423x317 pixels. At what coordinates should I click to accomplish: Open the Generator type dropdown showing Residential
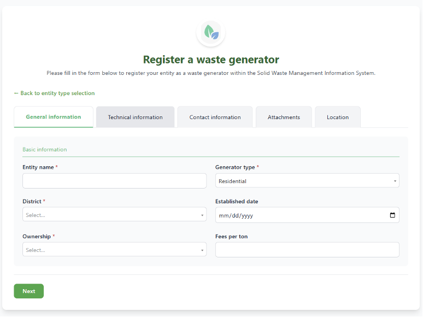click(307, 180)
